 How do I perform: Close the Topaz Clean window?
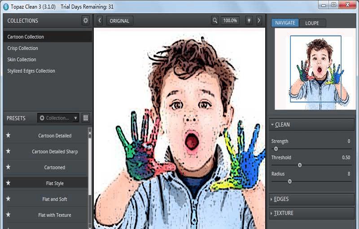point(347,5)
